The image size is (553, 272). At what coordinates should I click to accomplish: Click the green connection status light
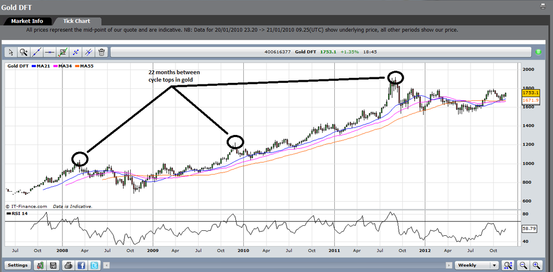(538, 52)
